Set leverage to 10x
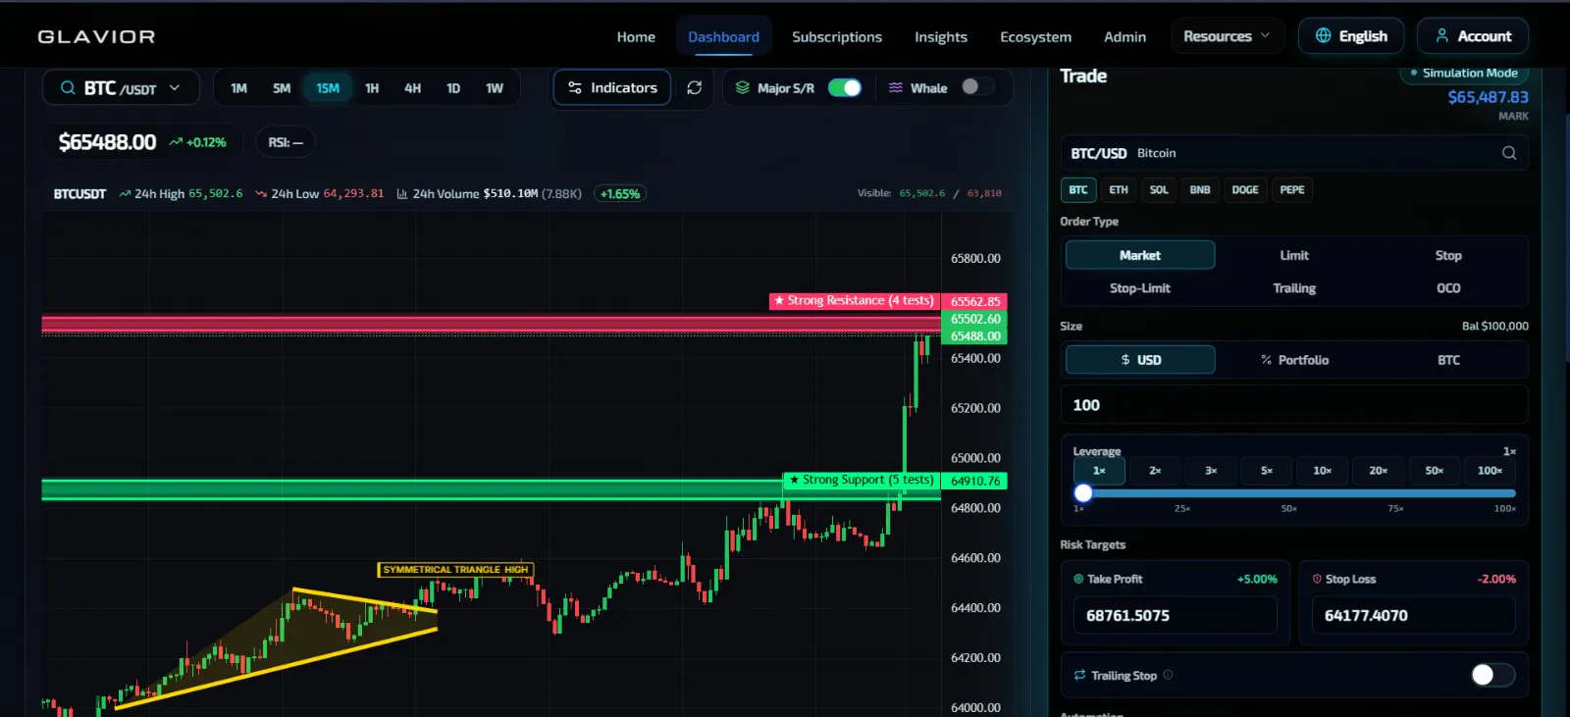 (x=1323, y=471)
